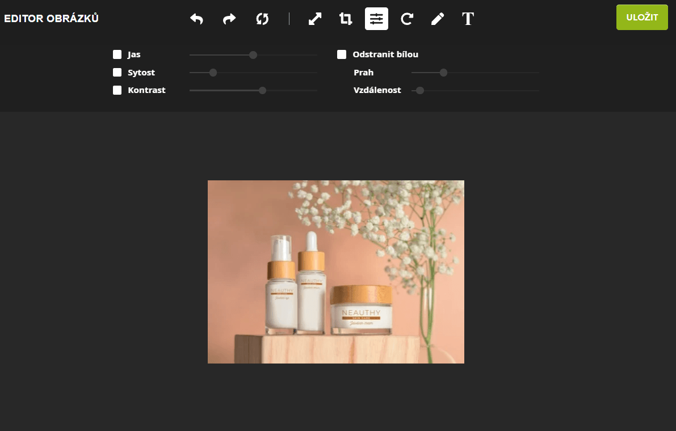Select the pencil draw tool
Screen dimensions: 676x431
437,19
